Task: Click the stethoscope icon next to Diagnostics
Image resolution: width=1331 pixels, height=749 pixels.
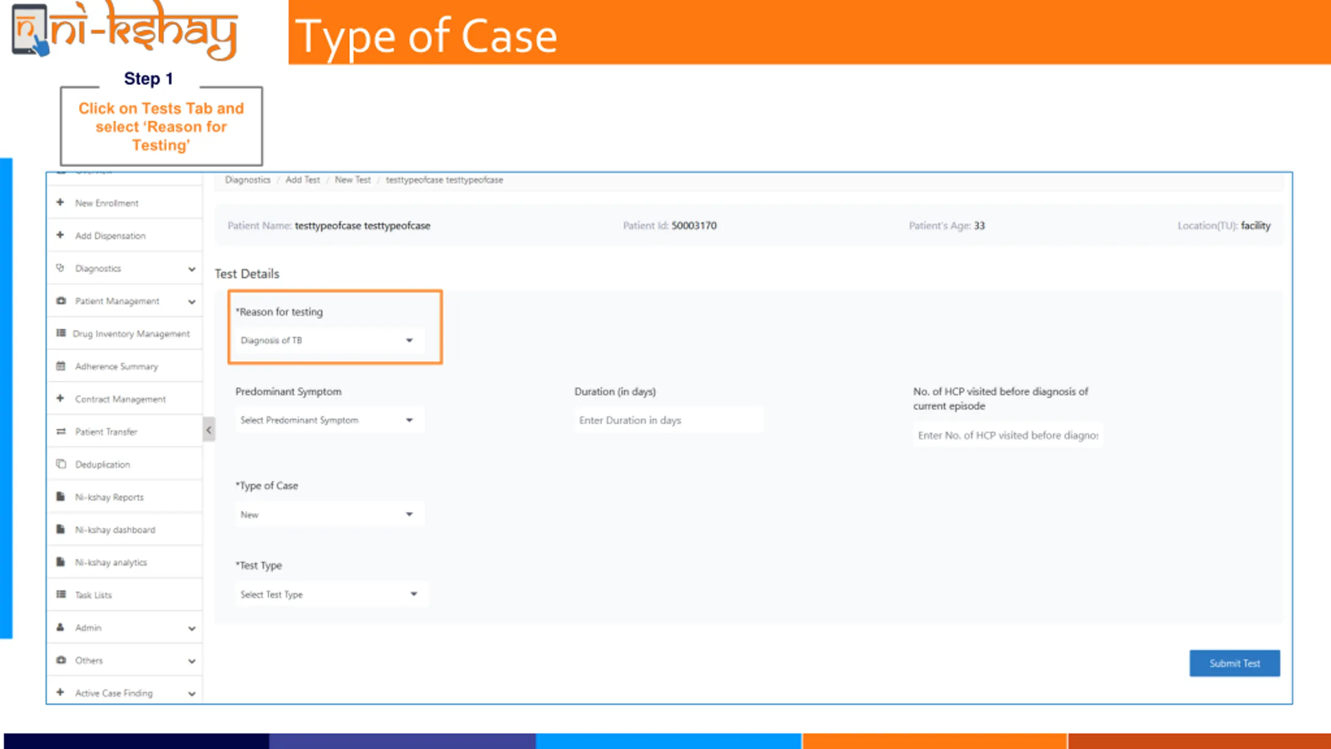Action: [x=60, y=268]
